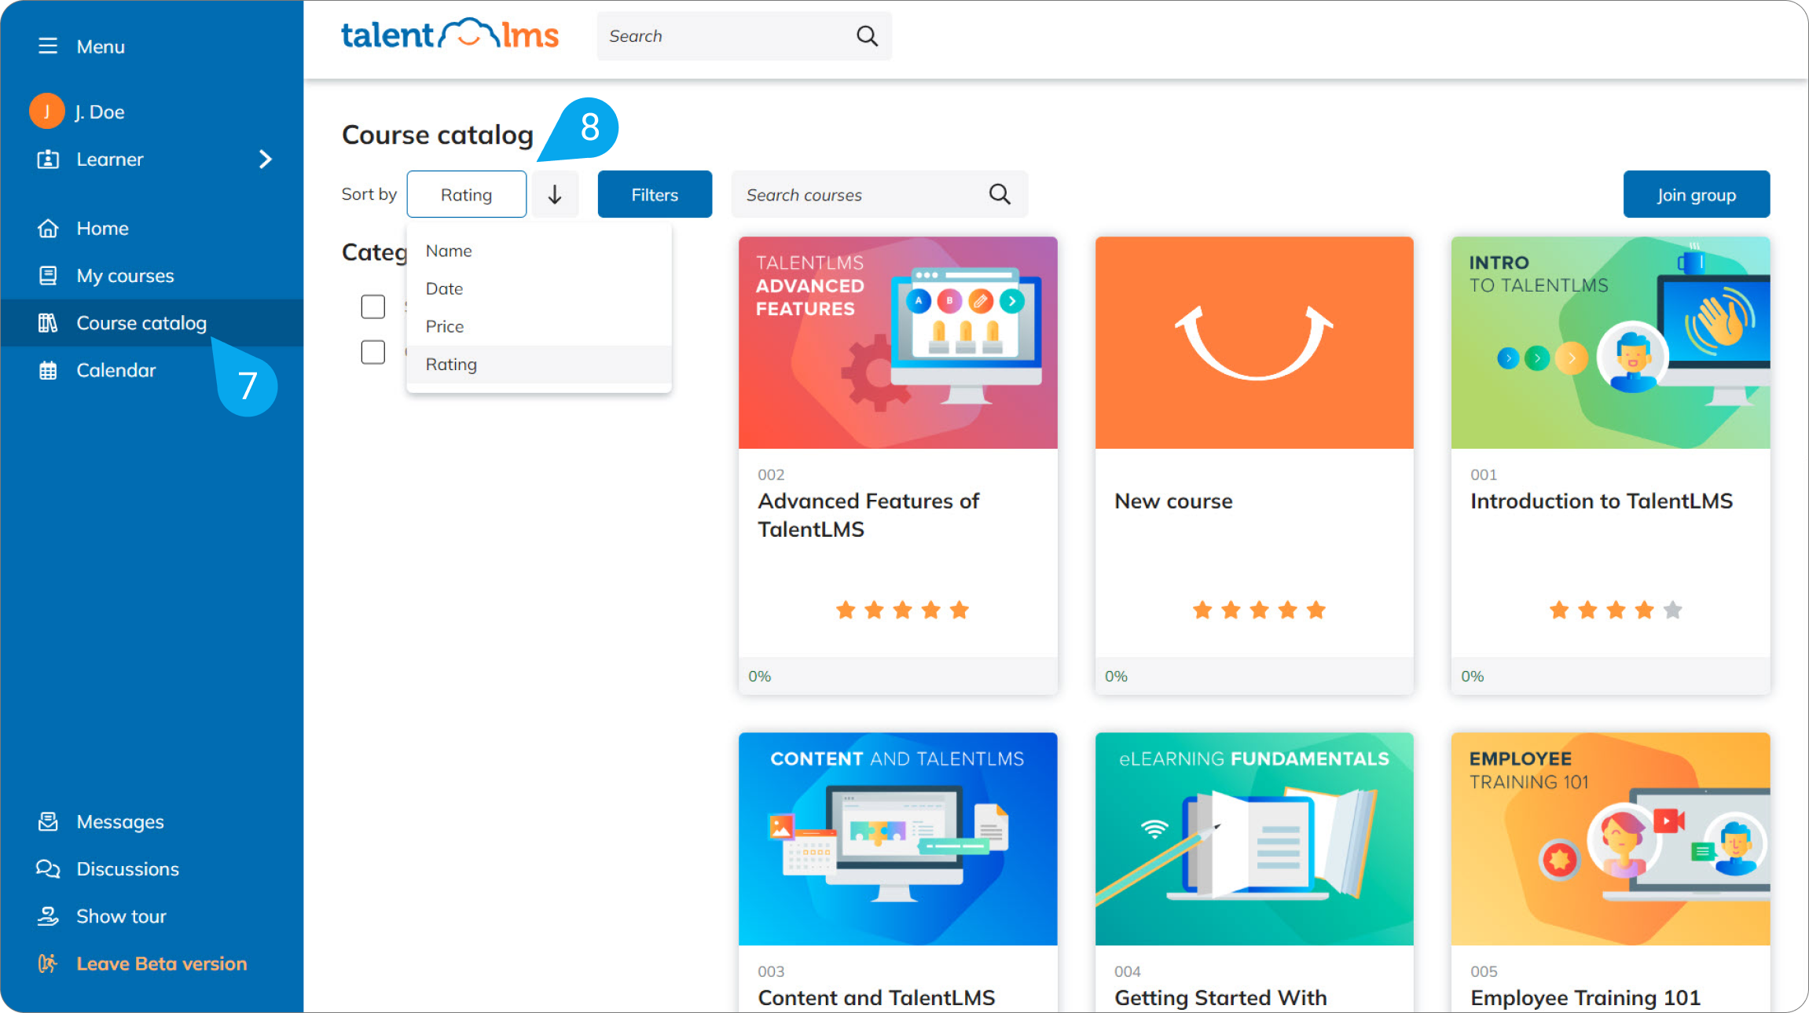Screen dimensions: 1809x1013
Task: Click Advanced Features of TalentLMS title
Action: pyautogui.click(x=868, y=515)
